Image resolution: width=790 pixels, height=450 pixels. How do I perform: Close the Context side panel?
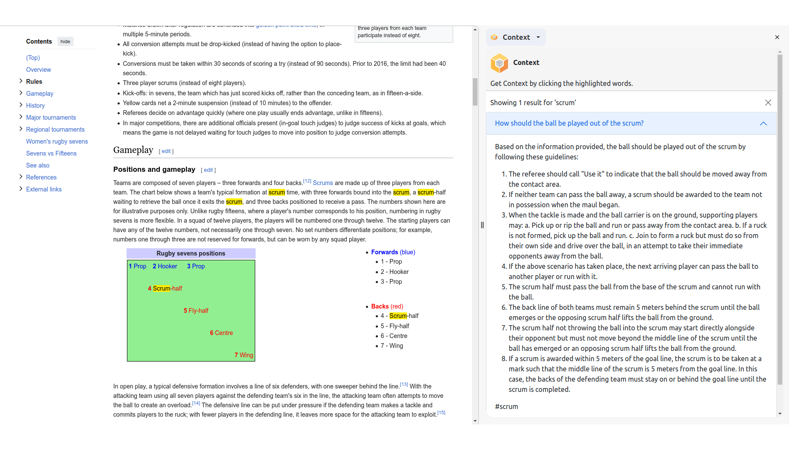pos(777,37)
